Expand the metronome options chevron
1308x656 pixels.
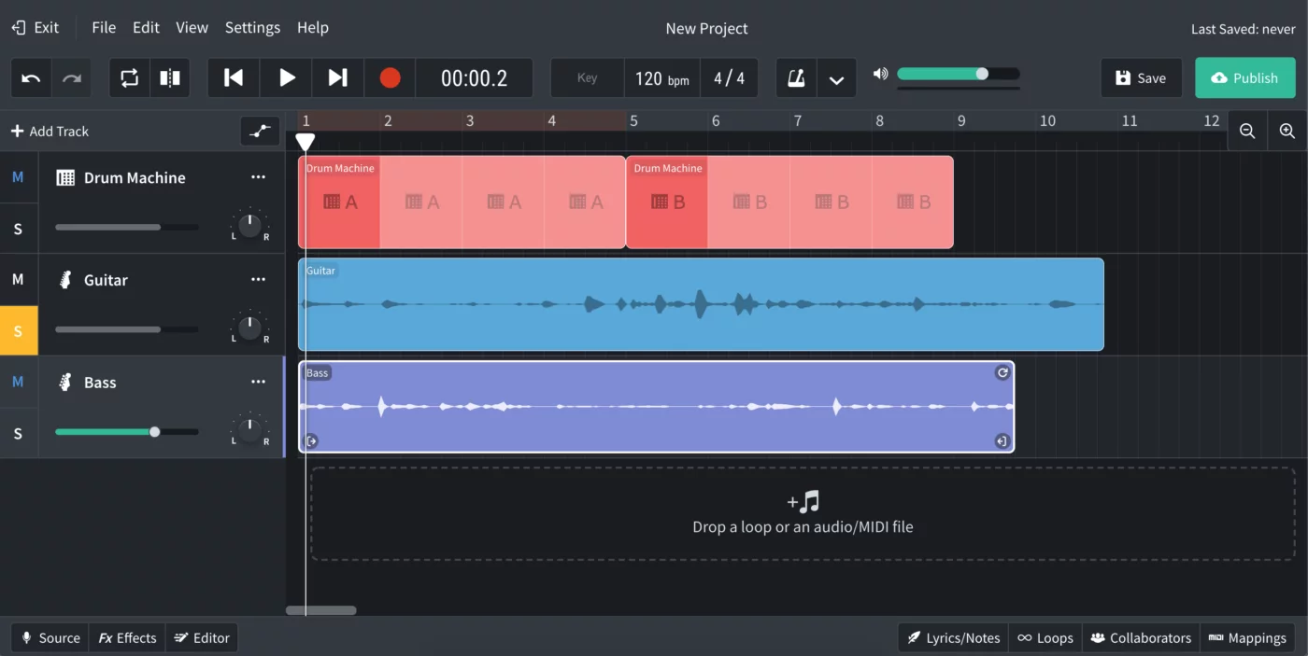point(836,79)
